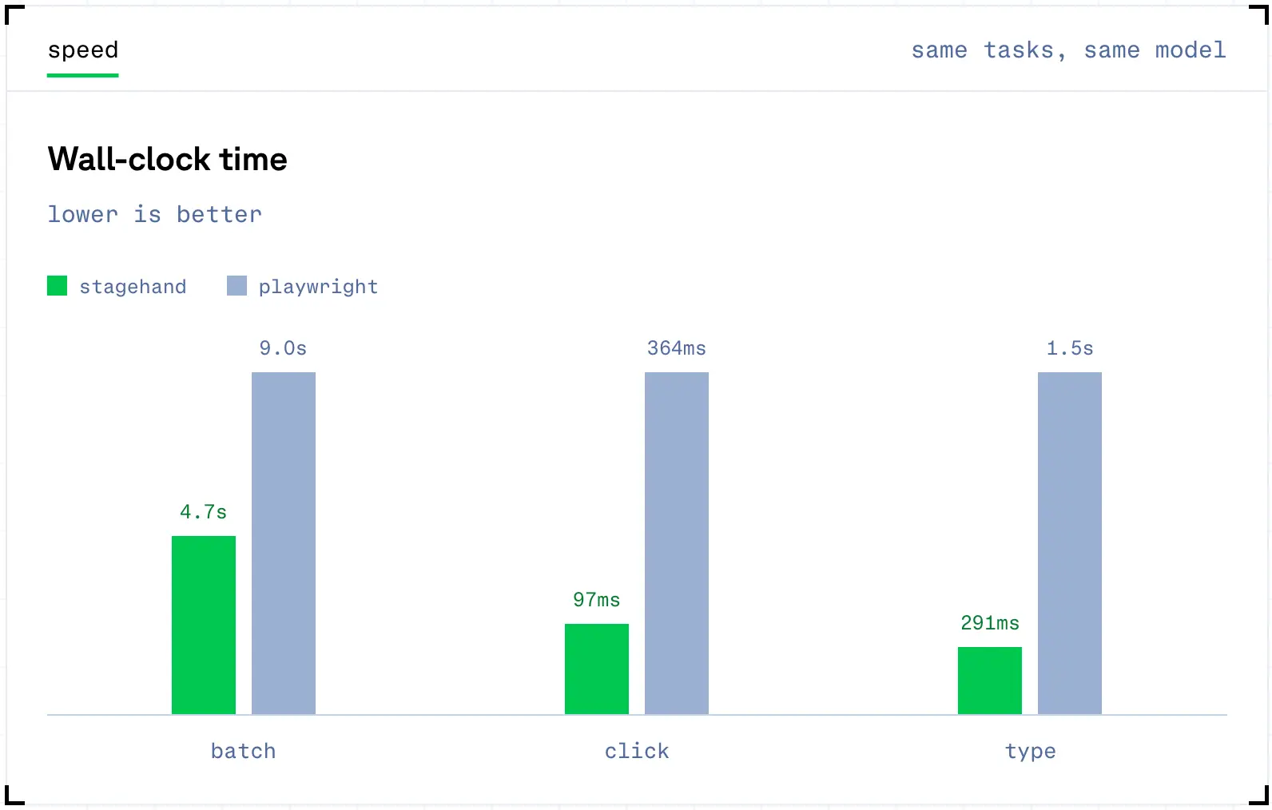The image size is (1272, 810).
Task: Click the click category axis label
Action: click(x=637, y=751)
